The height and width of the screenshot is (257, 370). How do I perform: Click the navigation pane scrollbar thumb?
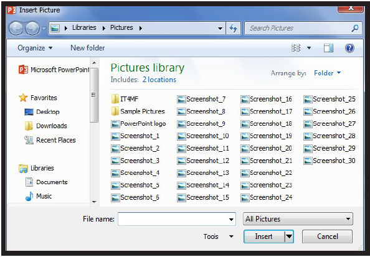(94, 95)
